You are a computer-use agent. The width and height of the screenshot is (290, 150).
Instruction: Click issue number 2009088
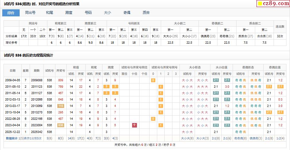click(x=37, y=80)
